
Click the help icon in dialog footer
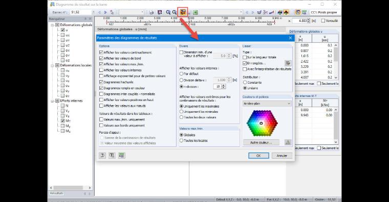pyautogui.click(x=102, y=155)
